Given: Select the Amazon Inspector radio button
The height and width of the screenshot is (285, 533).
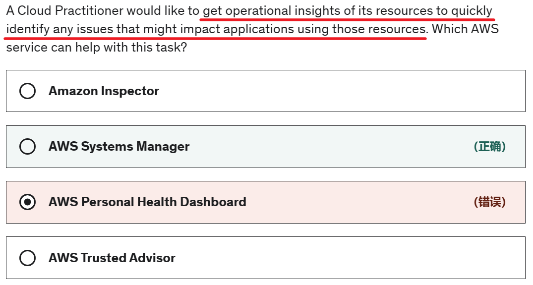Looking at the screenshot, I should click(27, 91).
